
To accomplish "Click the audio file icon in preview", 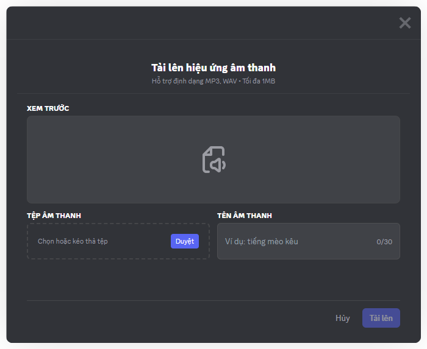I will click(213, 160).
